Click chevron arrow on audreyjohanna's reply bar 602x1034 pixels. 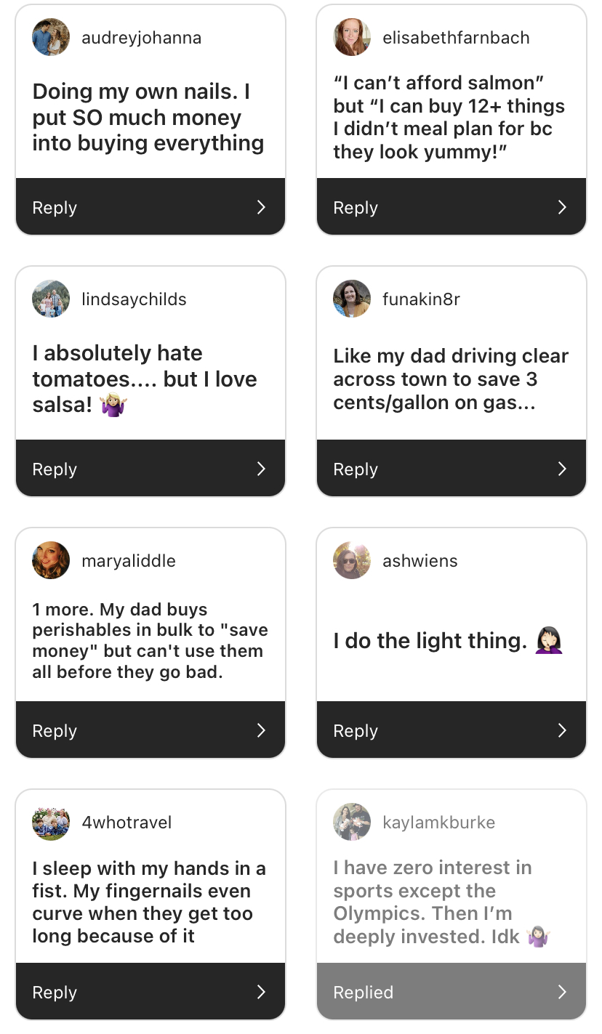[262, 208]
